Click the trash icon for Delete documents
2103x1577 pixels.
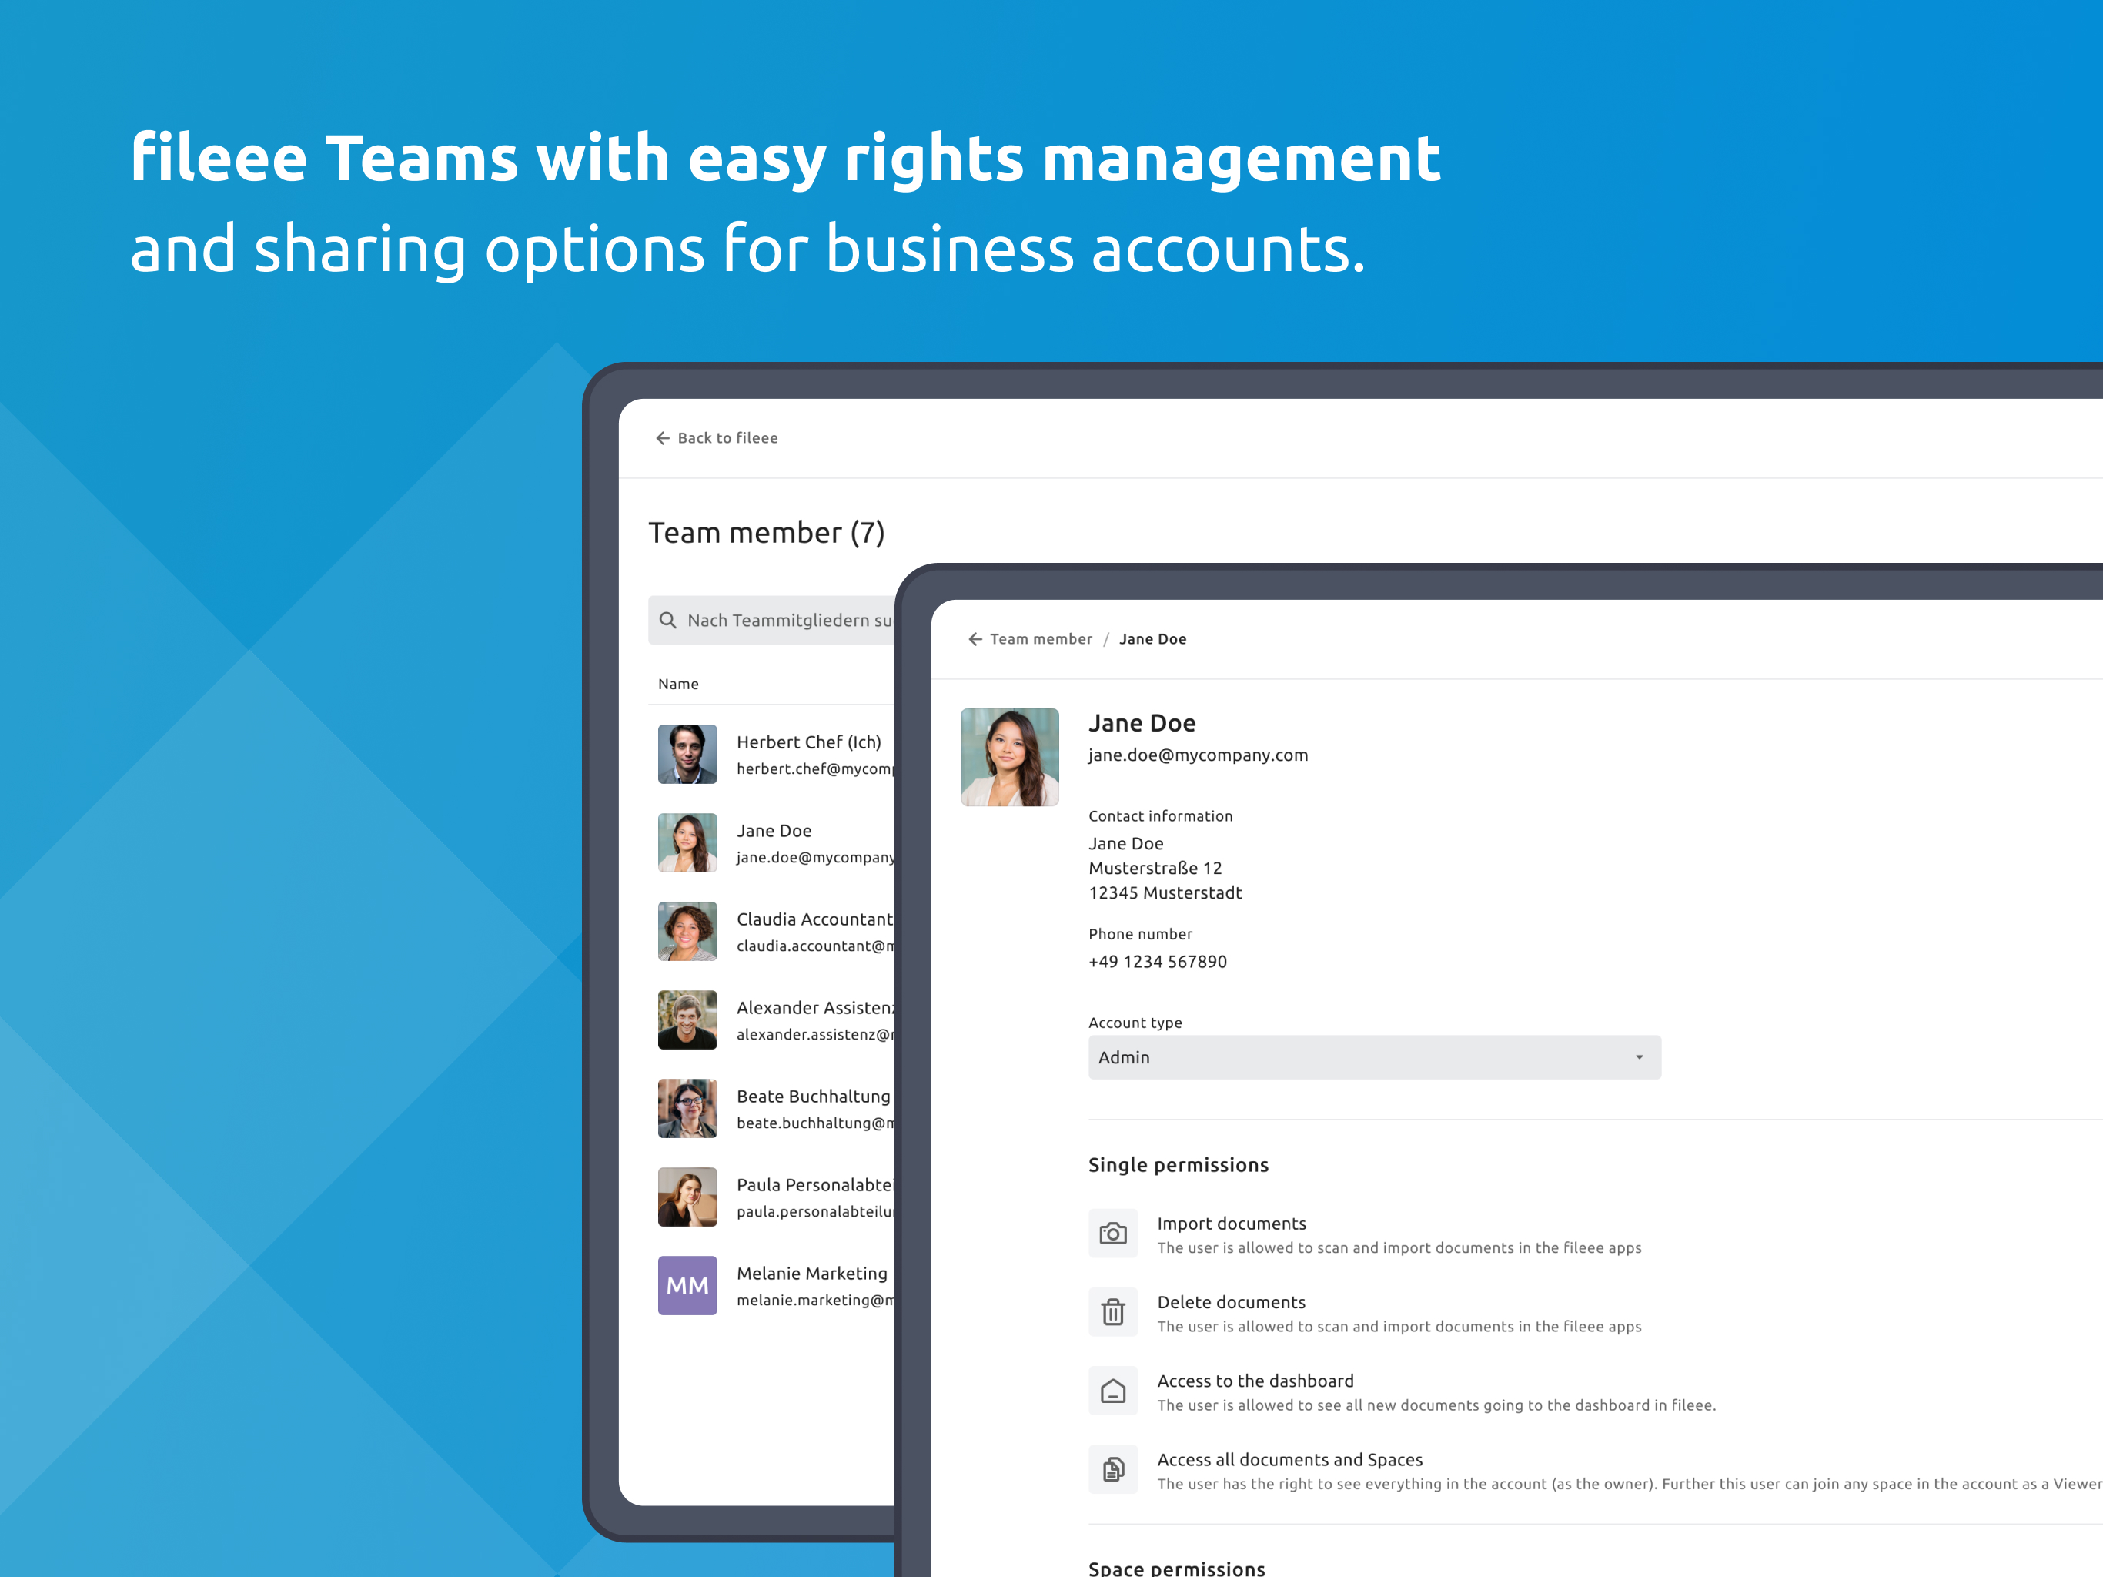tap(1113, 1313)
